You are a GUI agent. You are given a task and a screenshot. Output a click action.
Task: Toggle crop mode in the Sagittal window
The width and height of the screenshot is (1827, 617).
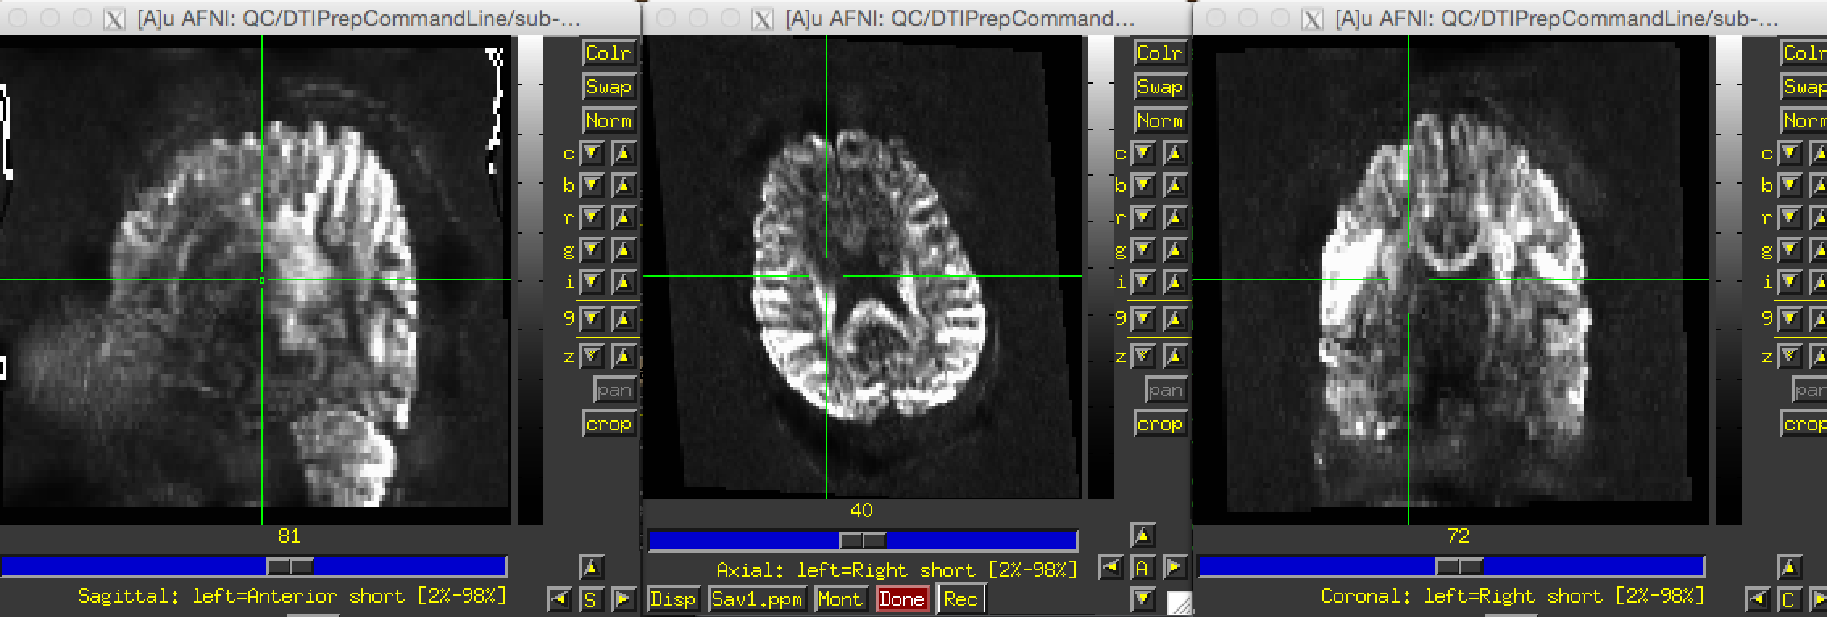609,424
